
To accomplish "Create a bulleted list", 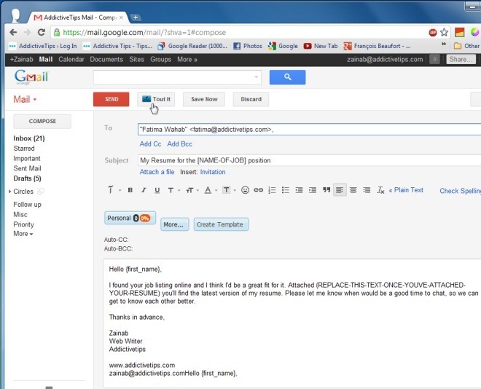I will 286,190.
